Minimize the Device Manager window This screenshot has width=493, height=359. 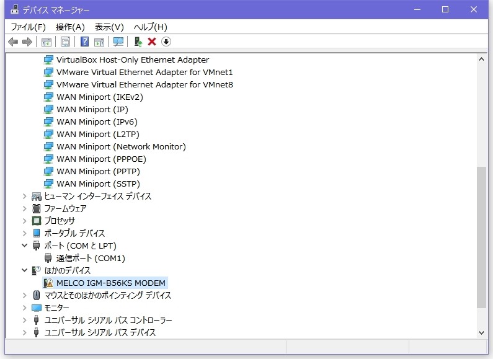[x=417, y=10]
